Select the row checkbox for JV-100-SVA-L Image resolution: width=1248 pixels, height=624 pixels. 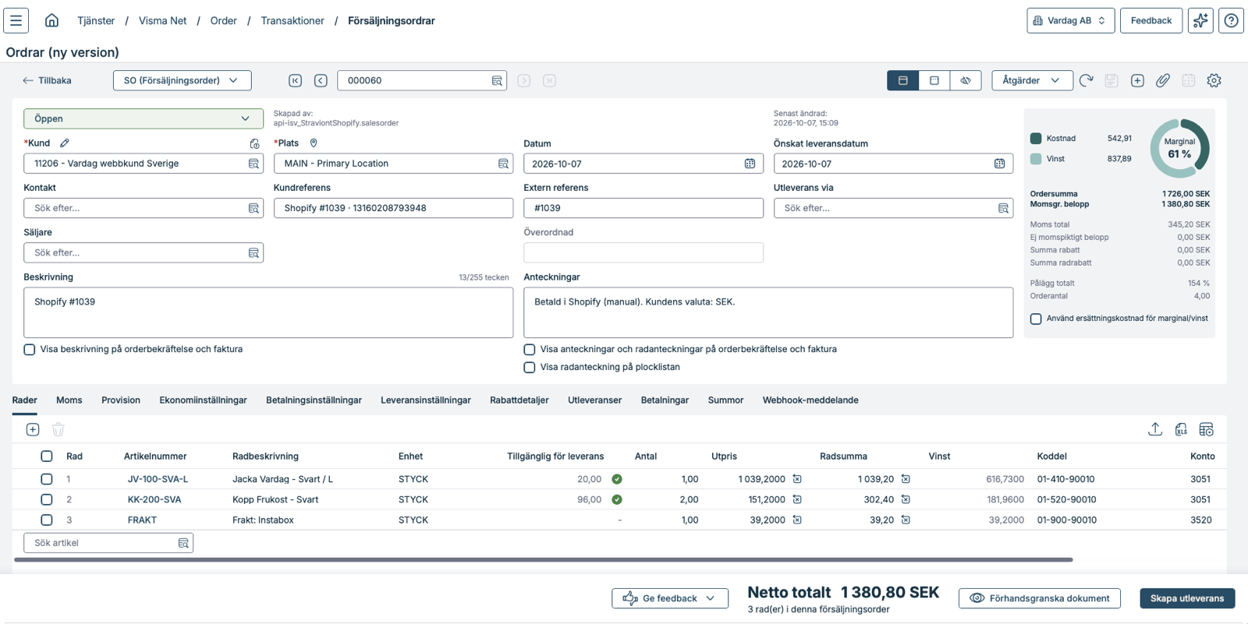(47, 479)
